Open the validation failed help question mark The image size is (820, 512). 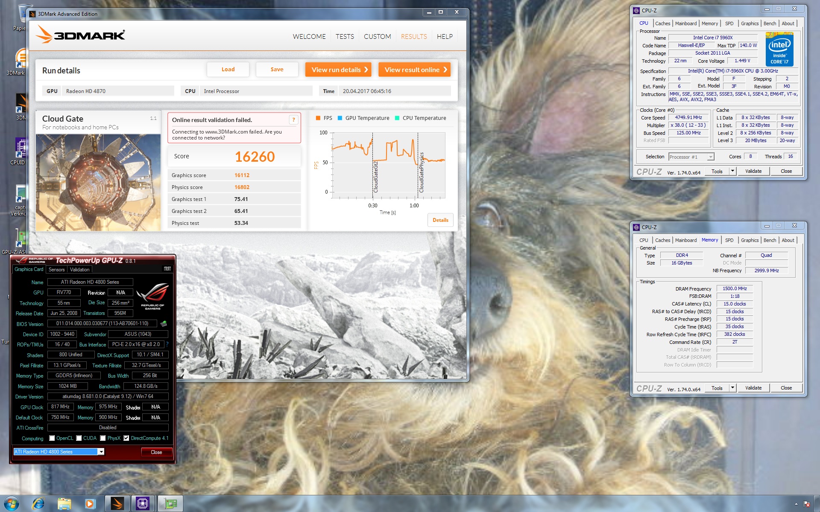[x=293, y=120]
